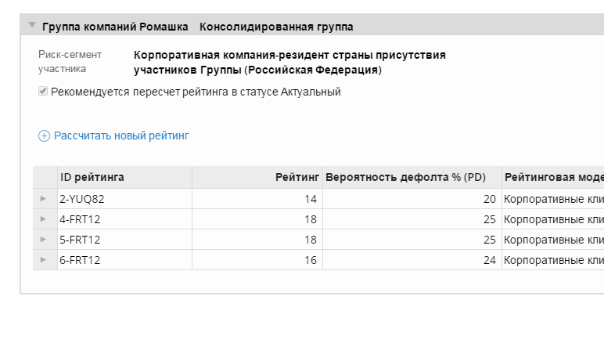Sort by the Рейтинг column header

[x=257, y=177]
